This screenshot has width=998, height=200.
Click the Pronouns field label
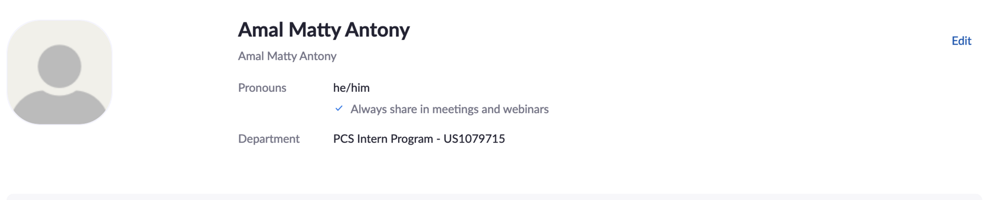[x=262, y=88]
